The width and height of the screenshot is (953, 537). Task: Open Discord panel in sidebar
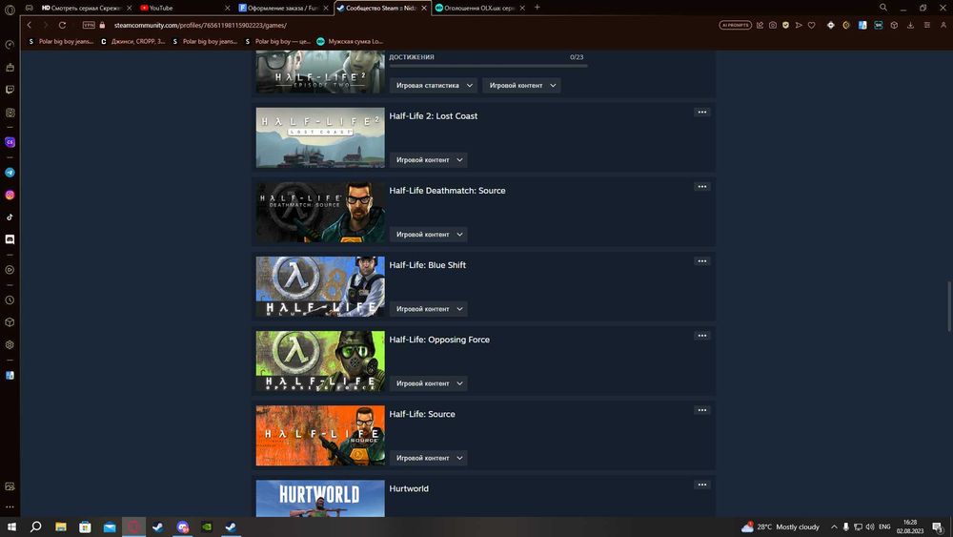[x=10, y=239]
